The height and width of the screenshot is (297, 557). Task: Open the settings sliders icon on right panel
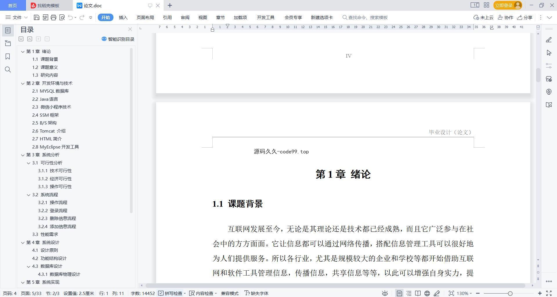pyautogui.click(x=549, y=66)
